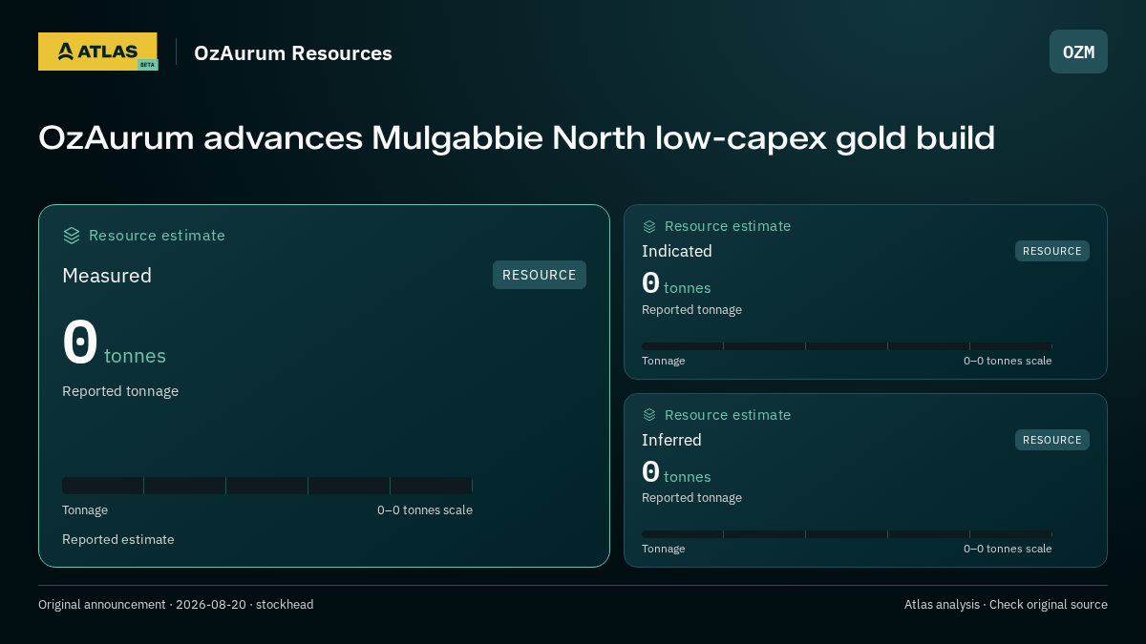The width and height of the screenshot is (1146, 644).
Task: Click the Inferred card title
Action: (x=671, y=440)
